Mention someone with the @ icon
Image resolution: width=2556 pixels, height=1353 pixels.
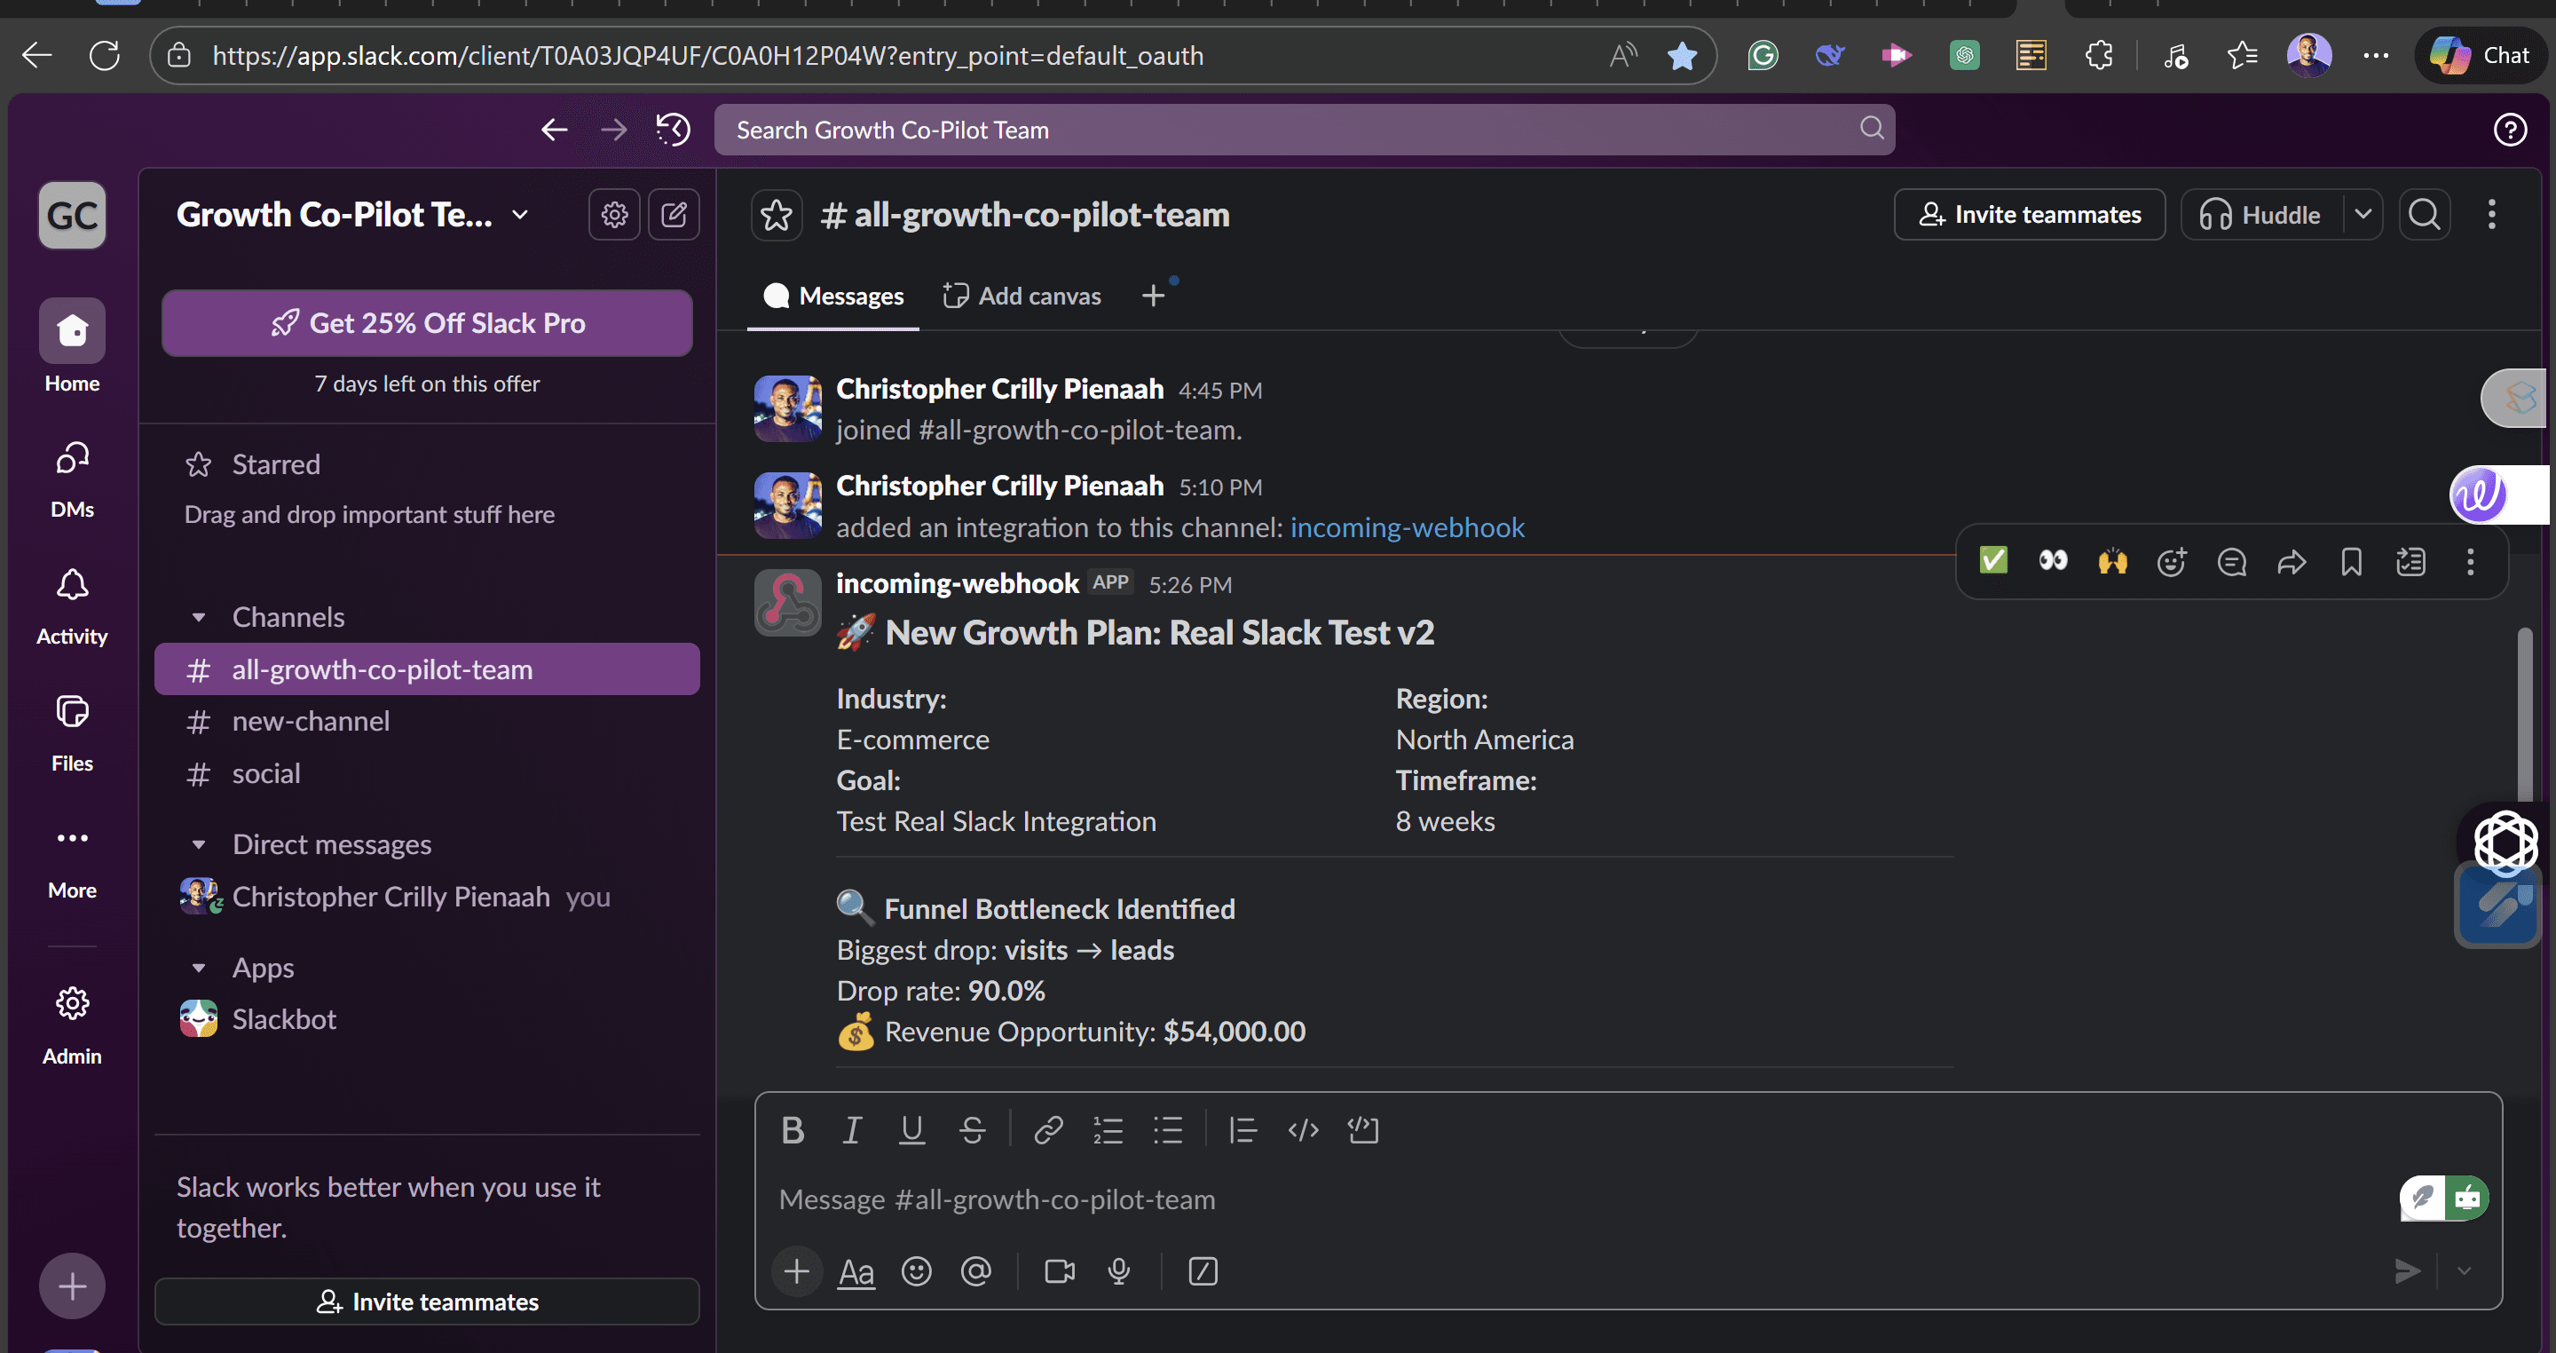[x=976, y=1271]
